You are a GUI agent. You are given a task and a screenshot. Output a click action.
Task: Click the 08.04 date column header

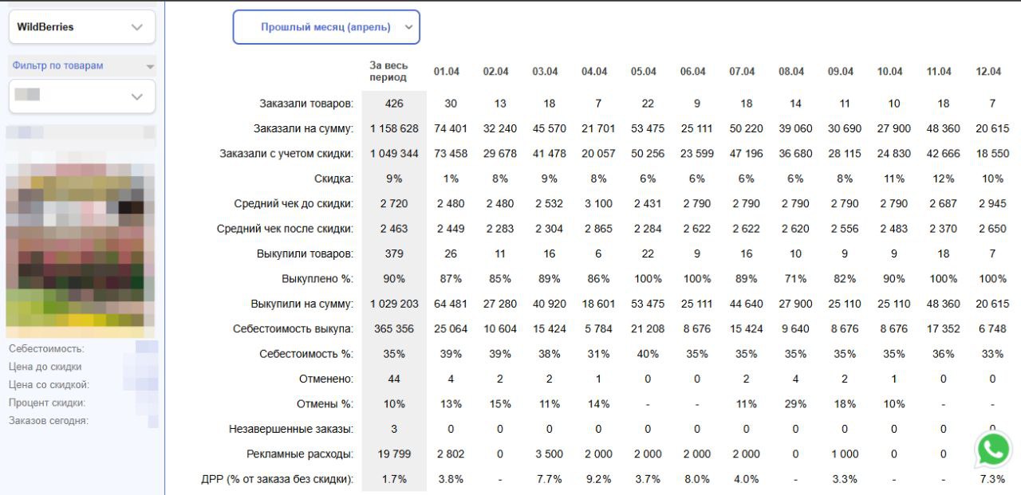point(792,72)
